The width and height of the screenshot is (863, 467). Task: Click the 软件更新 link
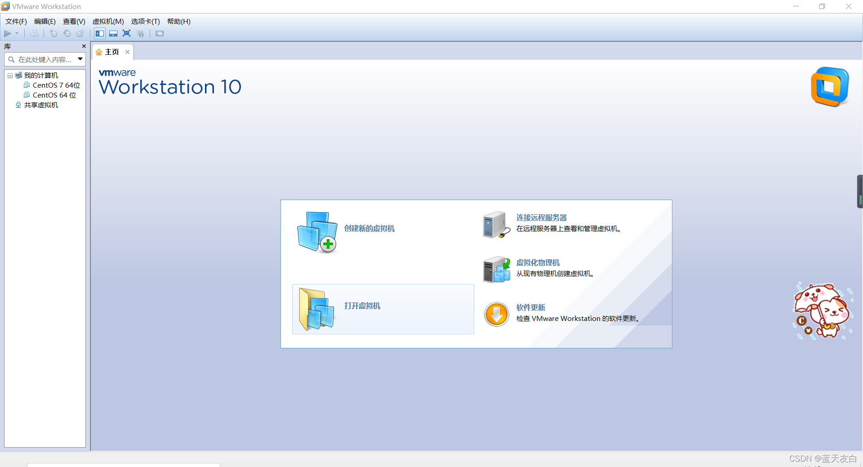point(531,307)
